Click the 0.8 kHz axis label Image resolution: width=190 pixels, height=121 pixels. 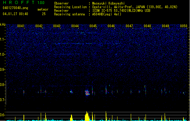tap(3, 85)
